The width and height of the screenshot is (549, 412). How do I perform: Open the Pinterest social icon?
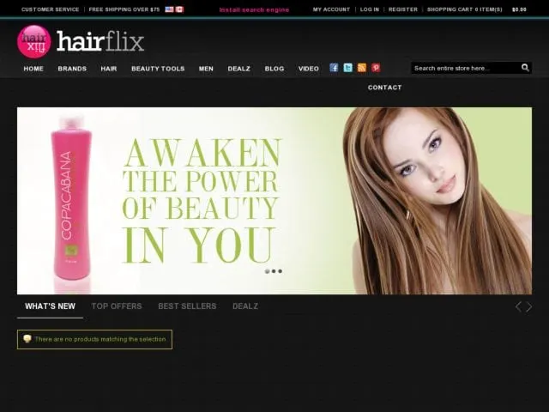376,68
